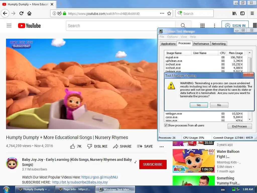Click the YouTube logo
Screen dimensions: 257x193
point(29,26)
